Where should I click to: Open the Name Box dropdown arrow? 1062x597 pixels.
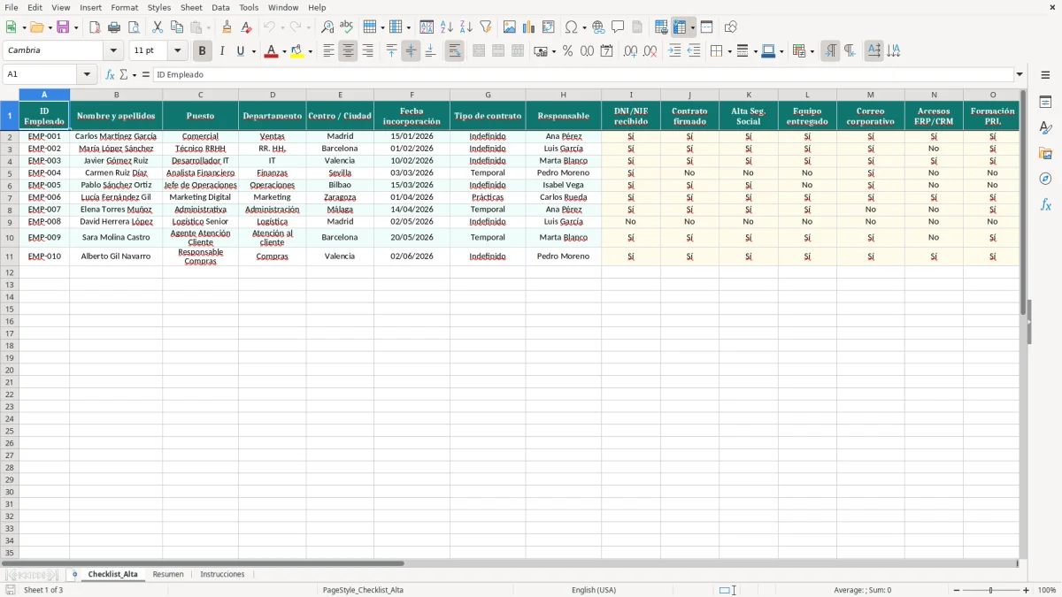tap(87, 75)
